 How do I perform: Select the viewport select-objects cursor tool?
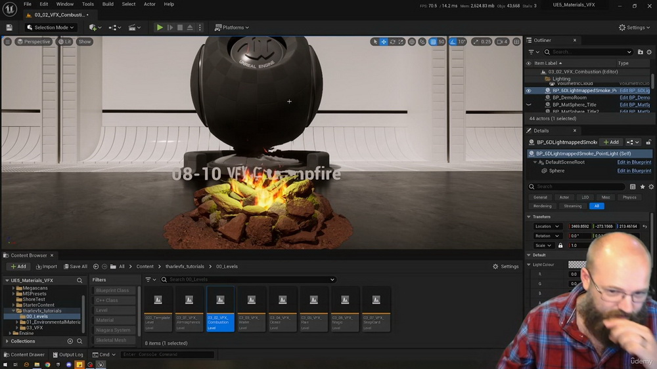pyautogui.click(x=375, y=42)
